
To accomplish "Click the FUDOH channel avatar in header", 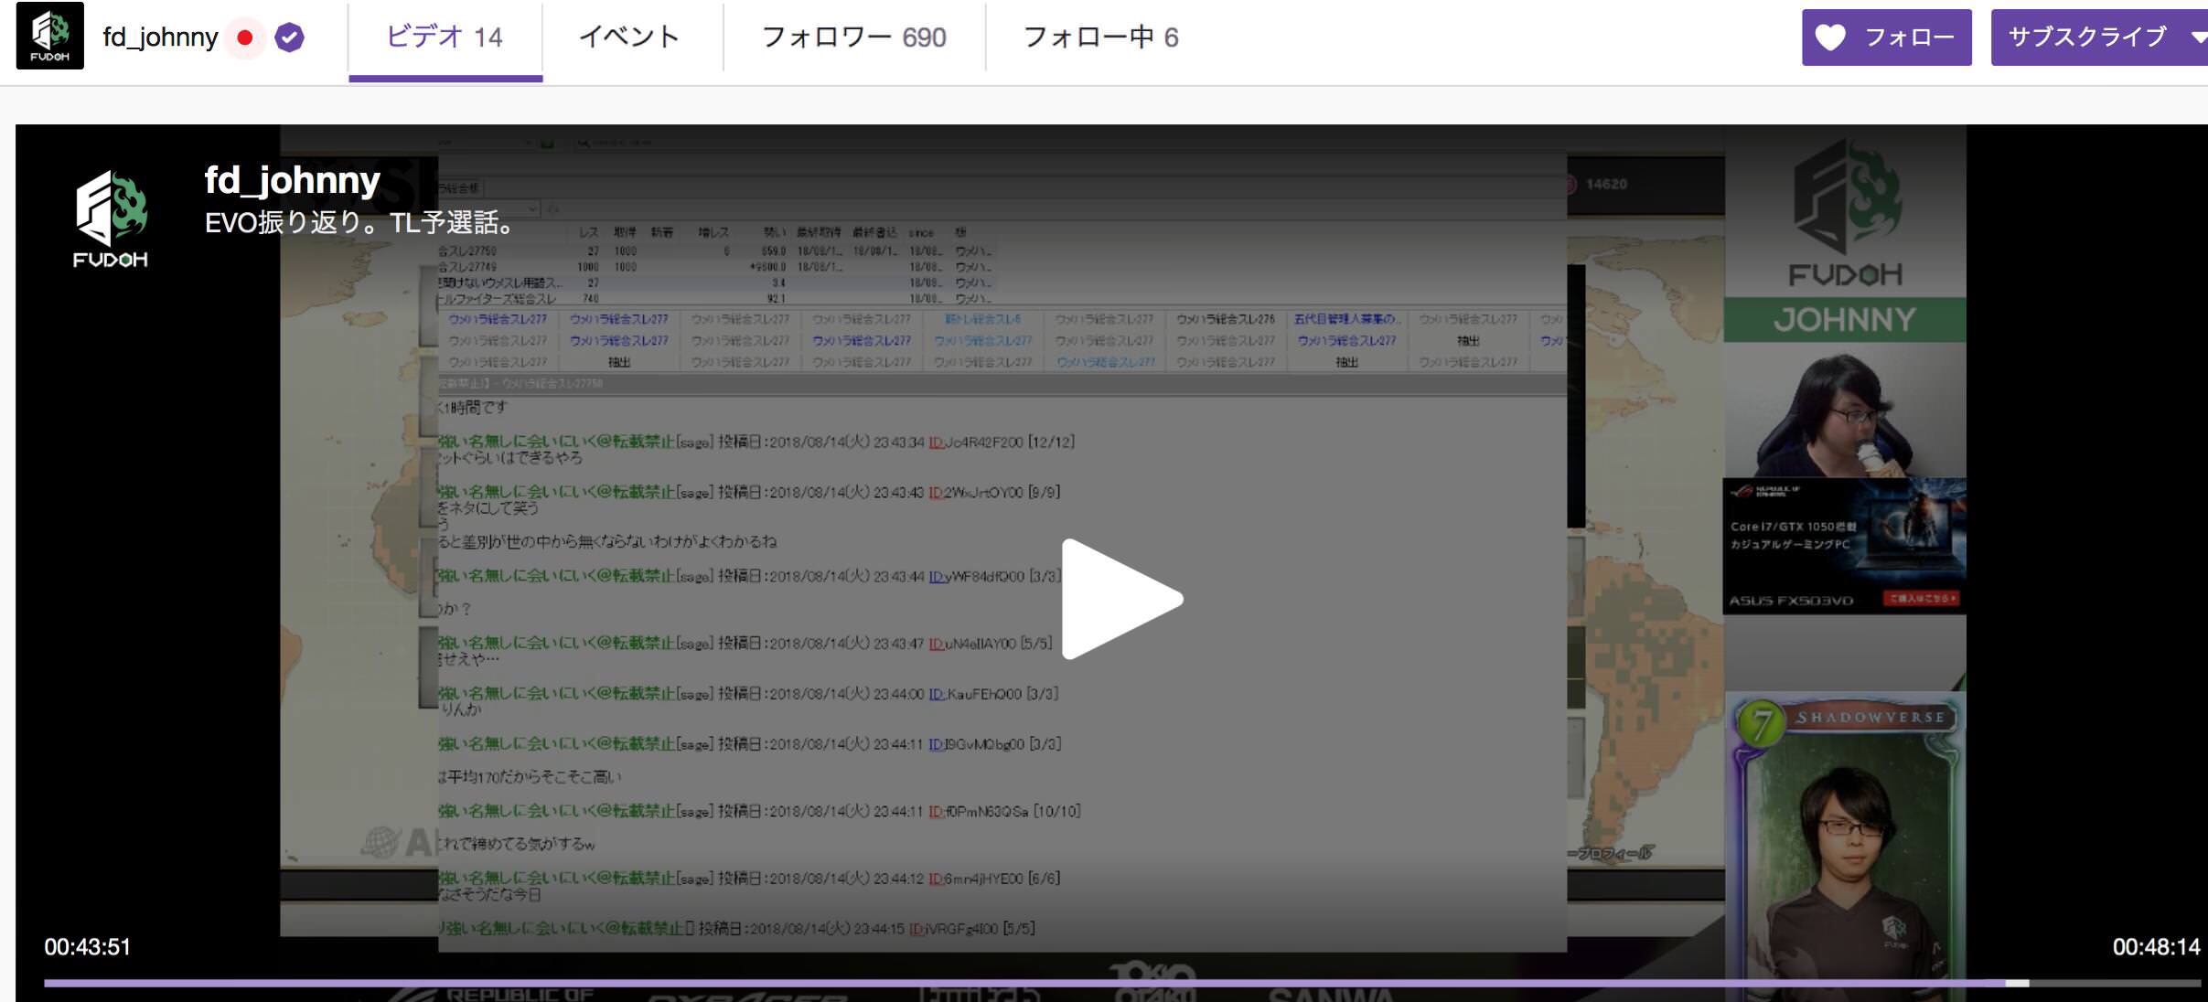I will [x=50, y=36].
